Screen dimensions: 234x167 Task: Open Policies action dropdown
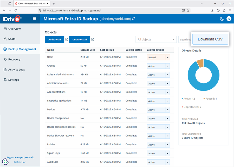(158, 145)
